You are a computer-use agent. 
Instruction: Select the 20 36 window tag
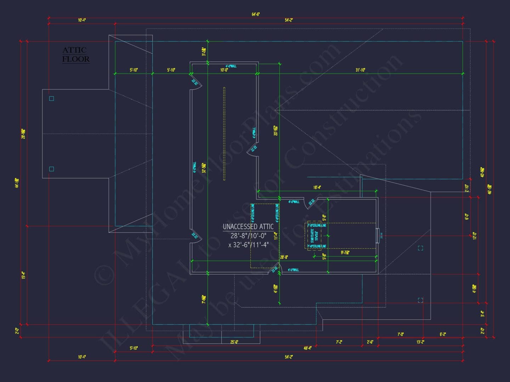coord(381,236)
